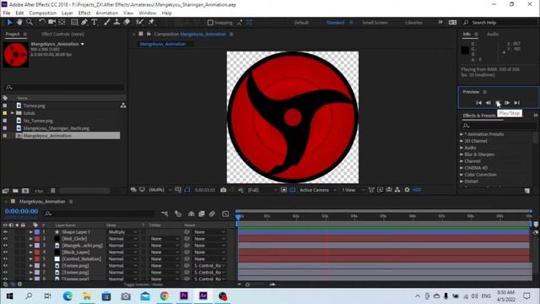The width and height of the screenshot is (540, 304).
Task: Go to first frame in Preview
Action: point(478,103)
